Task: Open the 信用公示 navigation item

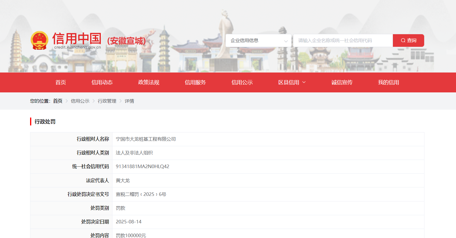Action: [x=242, y=82]
